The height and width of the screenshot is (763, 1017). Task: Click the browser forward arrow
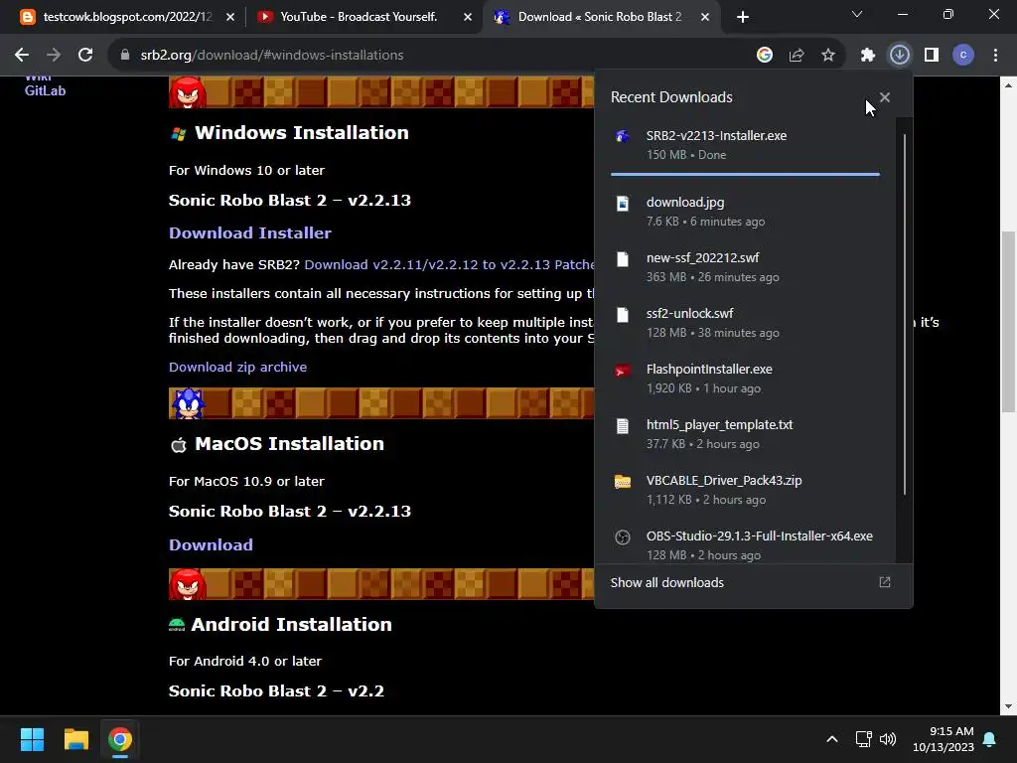point(54,56)
